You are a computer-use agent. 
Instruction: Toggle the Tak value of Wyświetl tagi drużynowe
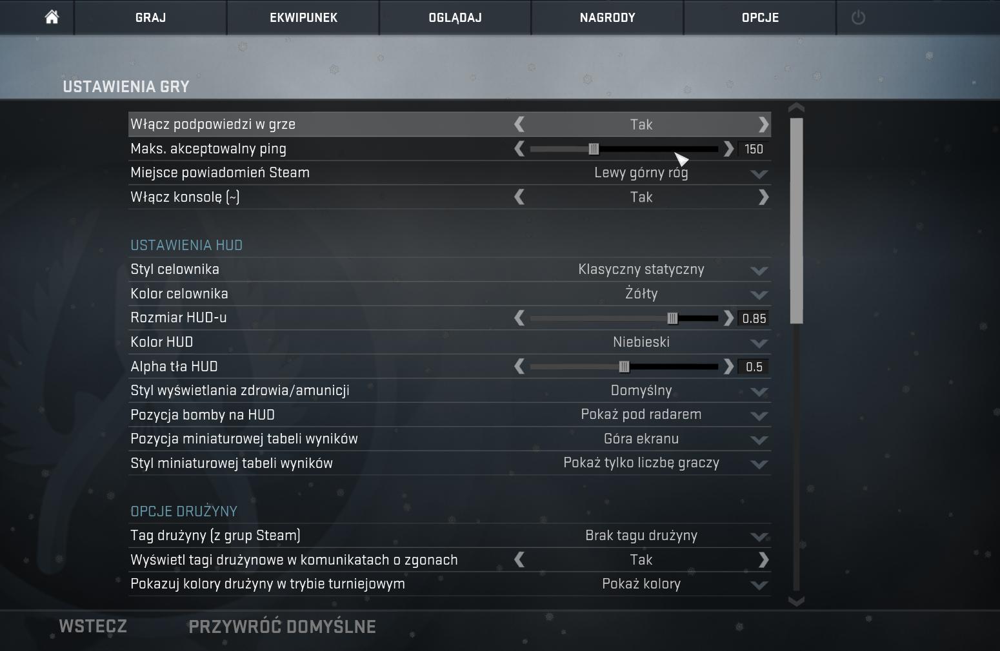point(641,560)
